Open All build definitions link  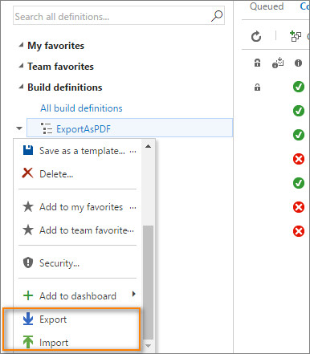tap(81, 108)
